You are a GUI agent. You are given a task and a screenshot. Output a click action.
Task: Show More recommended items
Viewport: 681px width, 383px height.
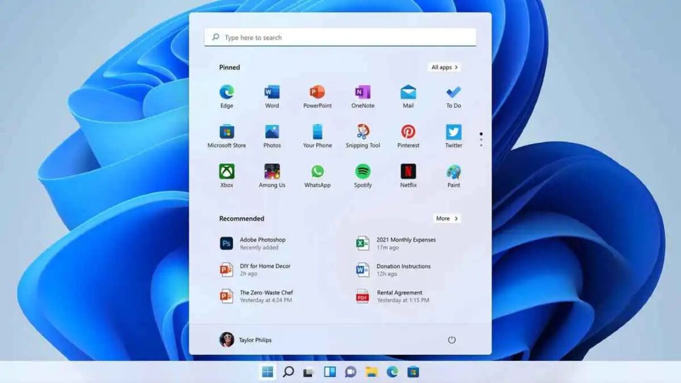(x=446, y=219)
